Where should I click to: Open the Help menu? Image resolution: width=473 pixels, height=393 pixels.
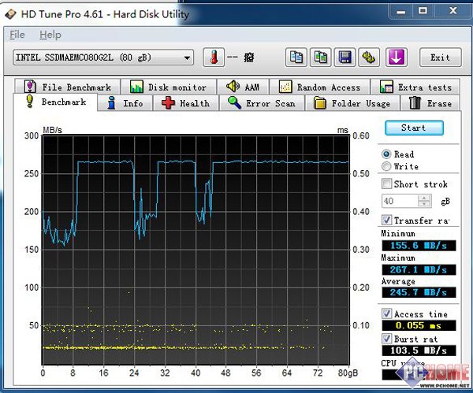[50, 35]
